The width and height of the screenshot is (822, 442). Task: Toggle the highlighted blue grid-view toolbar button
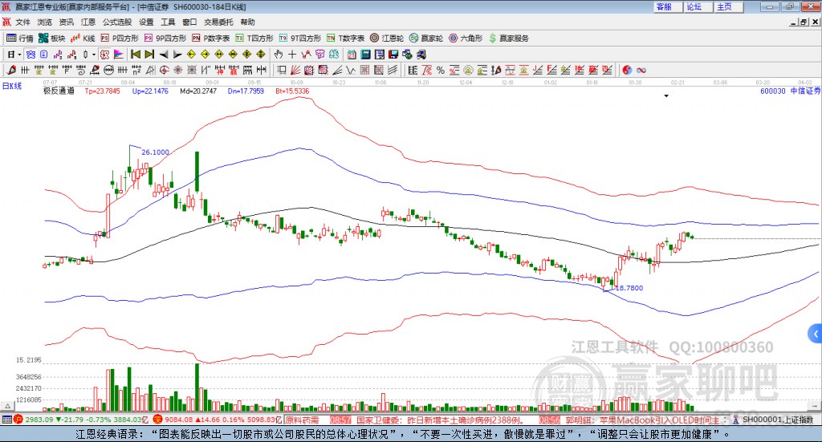(31, 55)
